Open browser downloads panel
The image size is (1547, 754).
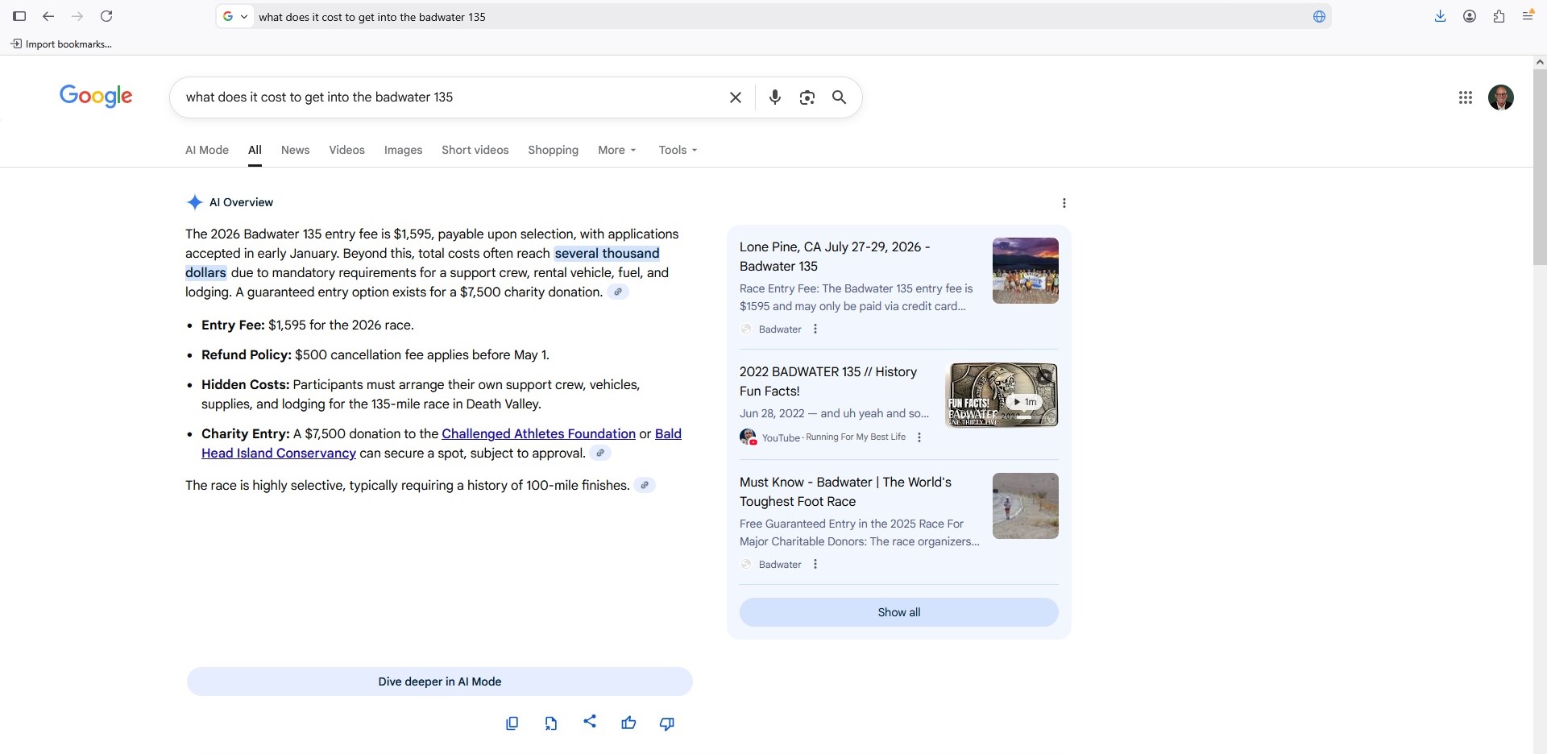click(1440, 16)
